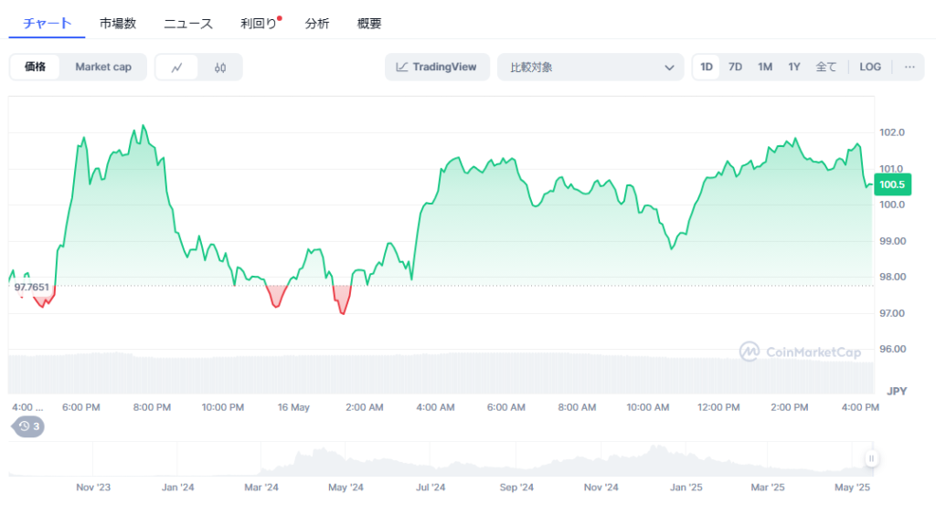Click the CoinMarketCap watermark logo
This screenshot has height=515, width=936.
800,351
